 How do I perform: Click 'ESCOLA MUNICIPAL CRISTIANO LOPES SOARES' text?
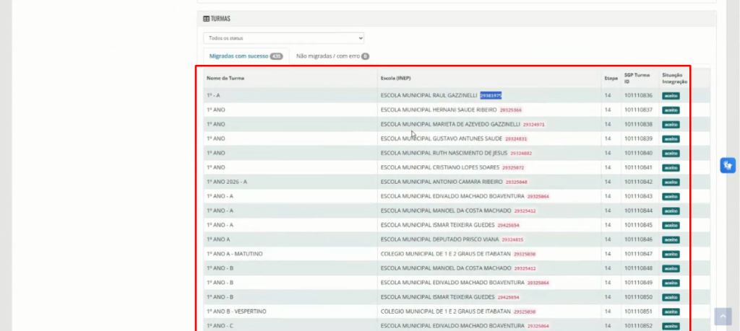coord(440,167)
